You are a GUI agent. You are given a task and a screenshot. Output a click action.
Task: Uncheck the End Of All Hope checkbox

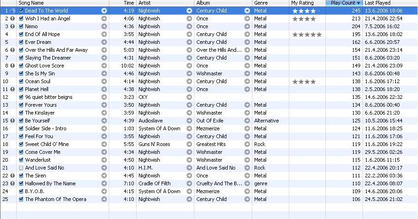pos(21,34)
